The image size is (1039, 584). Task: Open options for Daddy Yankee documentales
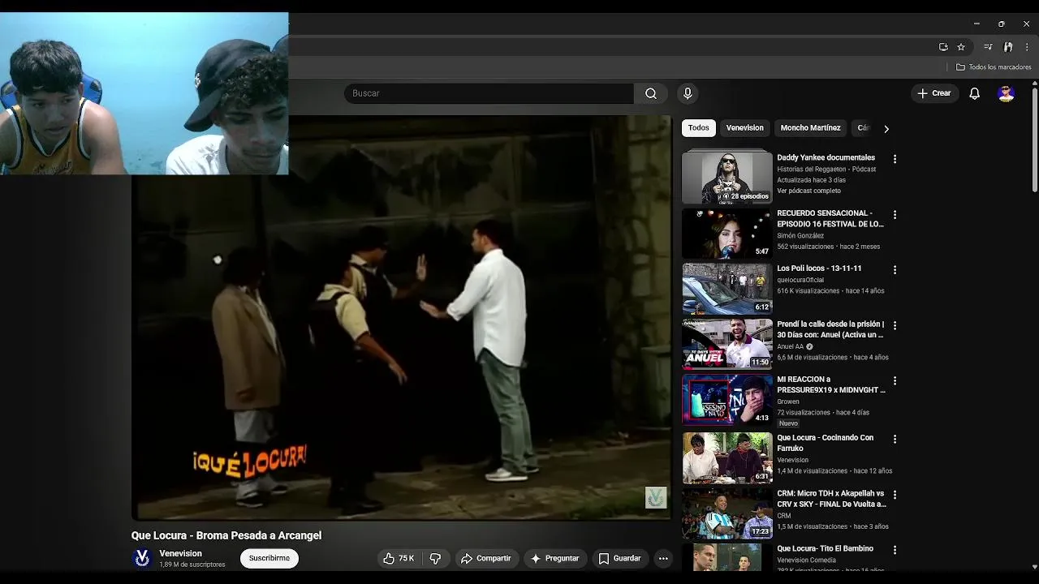(x=895, y=159)
